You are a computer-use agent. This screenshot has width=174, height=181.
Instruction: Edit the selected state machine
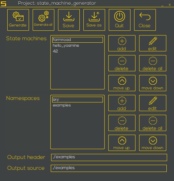click(153, 43)
